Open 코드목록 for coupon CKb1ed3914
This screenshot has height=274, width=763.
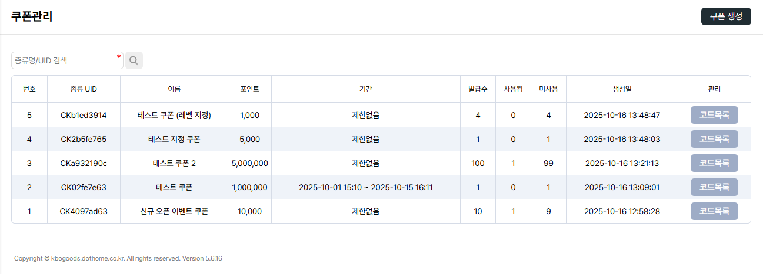click(714, 116)
